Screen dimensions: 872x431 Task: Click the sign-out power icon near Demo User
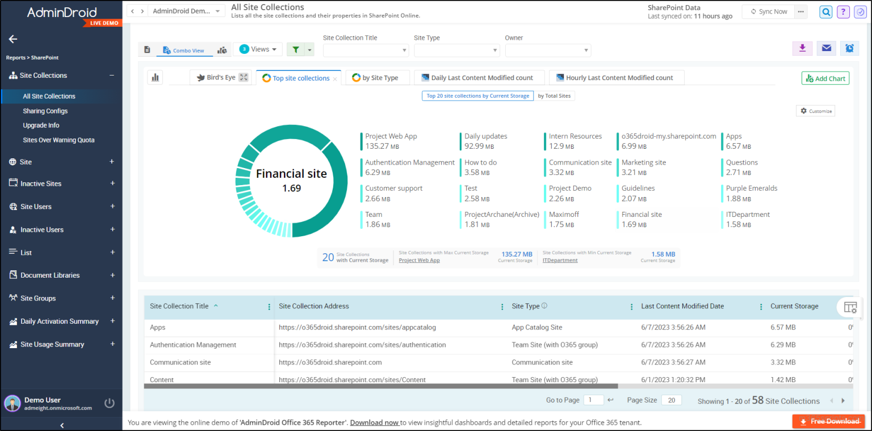[x=108, y=403]
